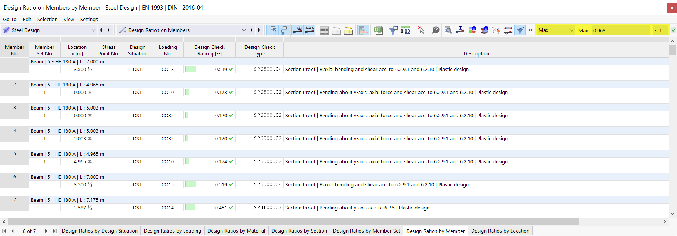
Task: Open the Settings menu
Action: (x=89, y=19)
